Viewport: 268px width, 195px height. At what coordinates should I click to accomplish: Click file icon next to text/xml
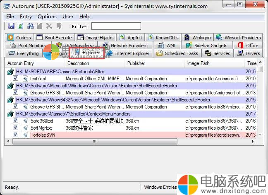point(26,79)
